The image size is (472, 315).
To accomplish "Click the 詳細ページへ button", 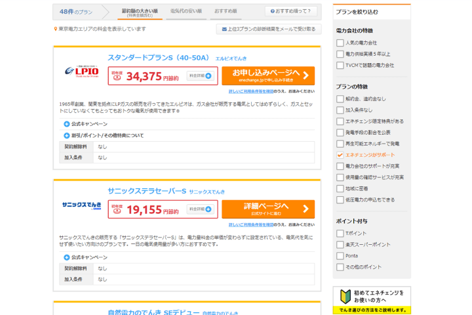I will point(268,209).
